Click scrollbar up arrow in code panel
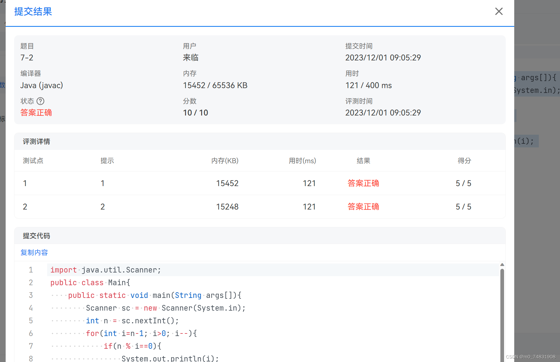 [502, 265]
